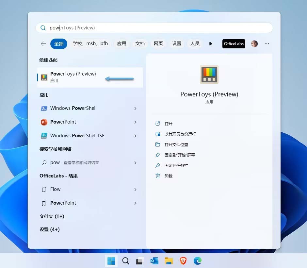Screen dimensions: 307x268
Task: Expand Windows PowerShell ISE chevron
Action: pos(135,136)
